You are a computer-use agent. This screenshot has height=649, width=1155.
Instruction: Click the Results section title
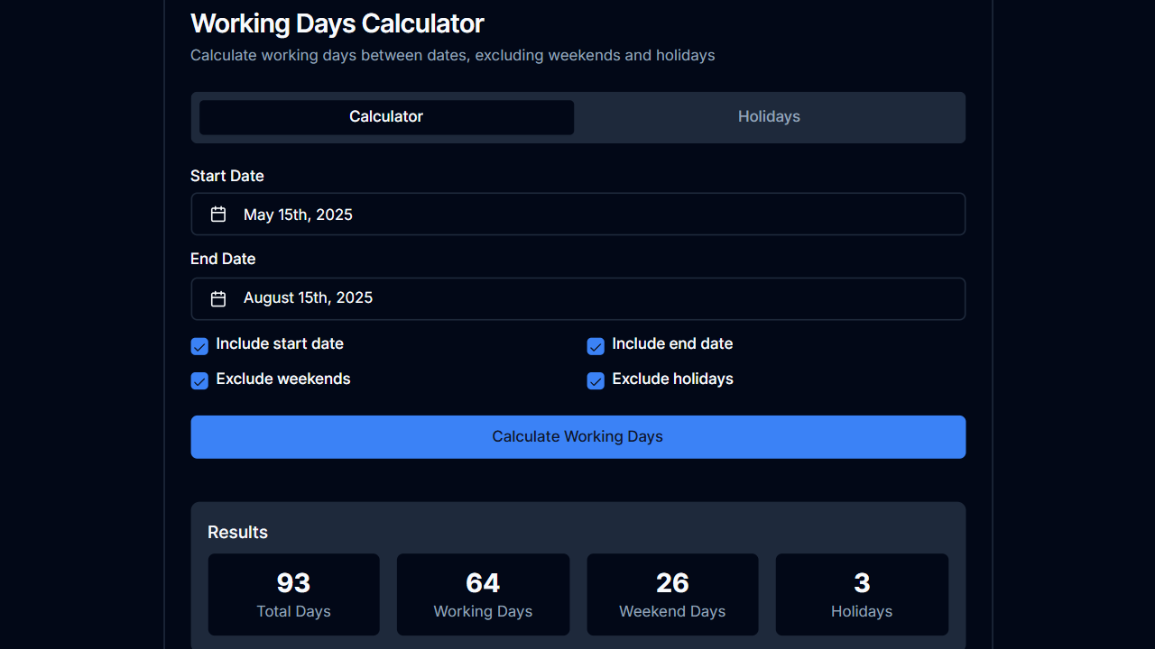(x=237, y=532)
